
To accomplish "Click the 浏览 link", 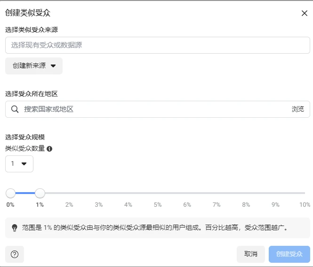I will coord(297,109).
